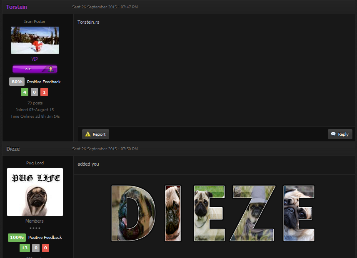This screenshot has width=357, height=258.
Task: Click the 07:50 PM sent timestamp
Action: click(105, 149)
